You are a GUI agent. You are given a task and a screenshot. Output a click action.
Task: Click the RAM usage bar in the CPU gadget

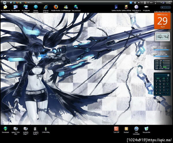[x=166, y=67]
